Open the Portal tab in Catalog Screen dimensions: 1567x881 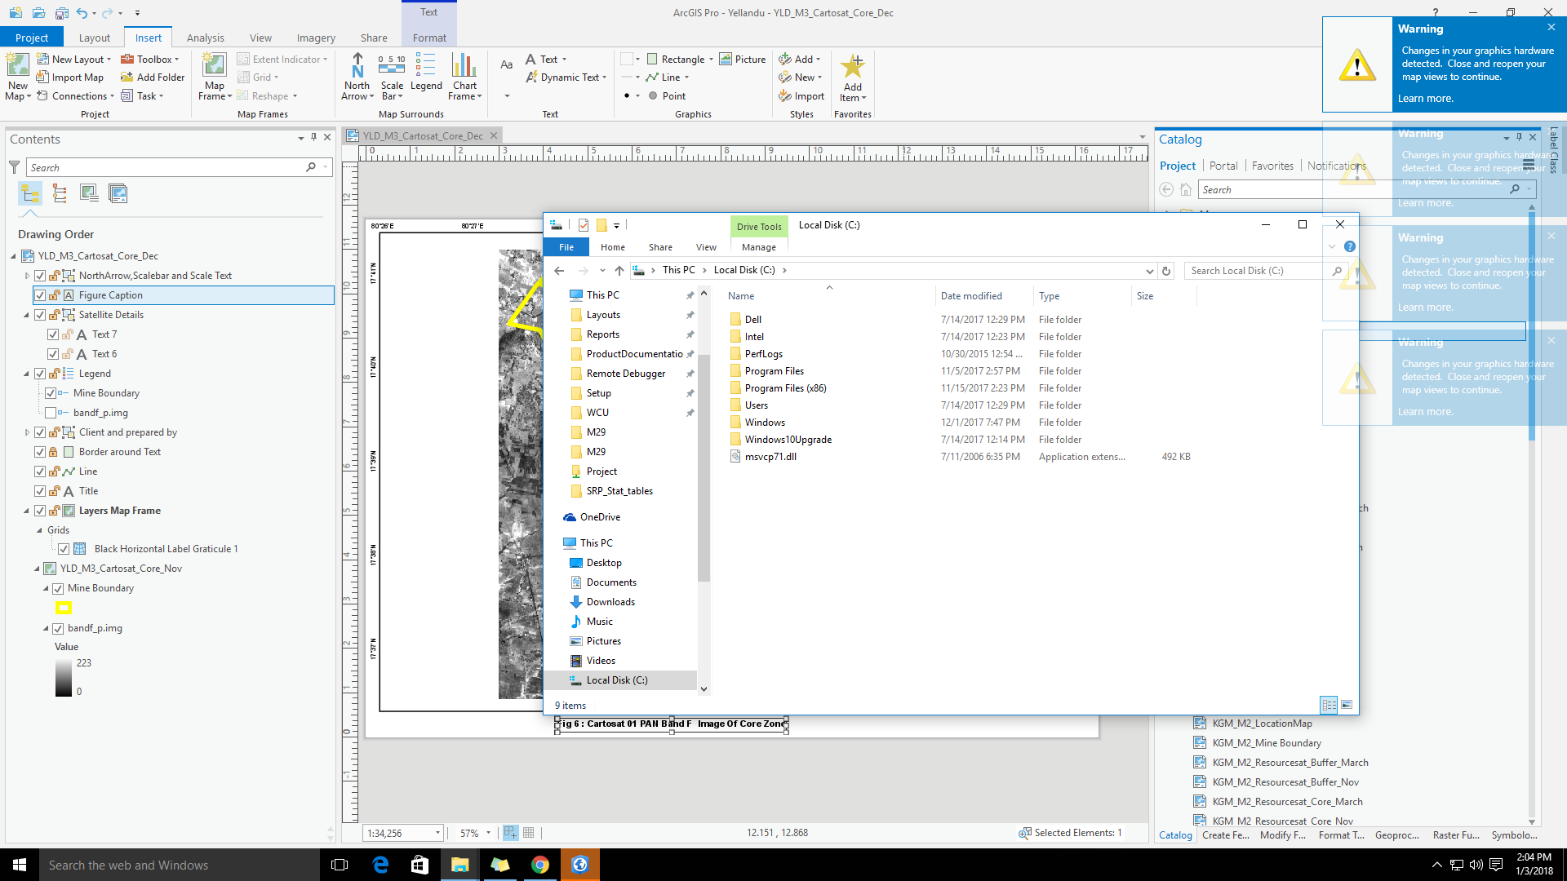pyautogui.click(x=1223, y=166)
